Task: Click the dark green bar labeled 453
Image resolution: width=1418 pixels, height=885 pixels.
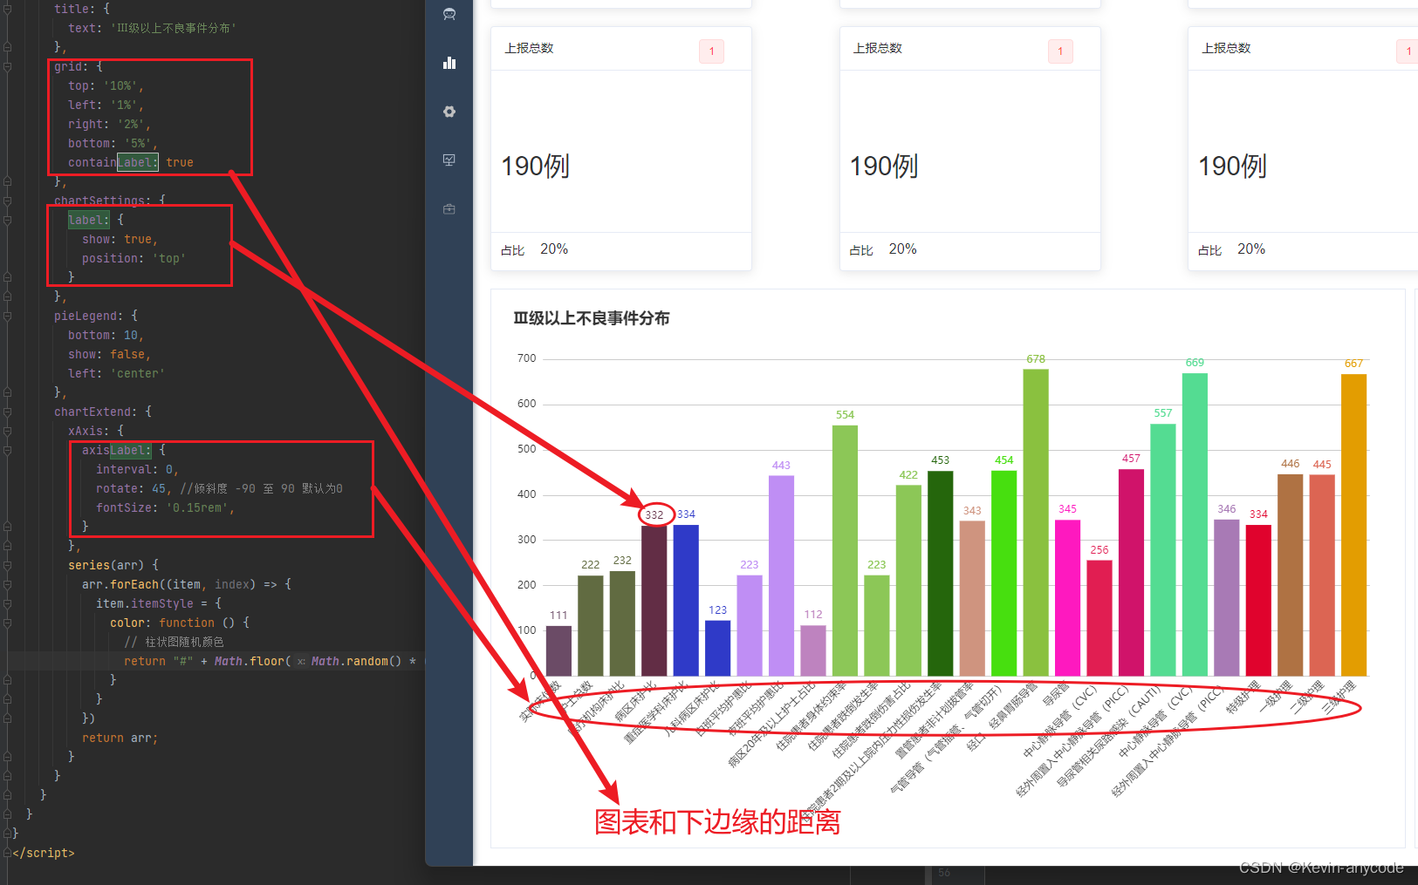Action: point(941,573)
